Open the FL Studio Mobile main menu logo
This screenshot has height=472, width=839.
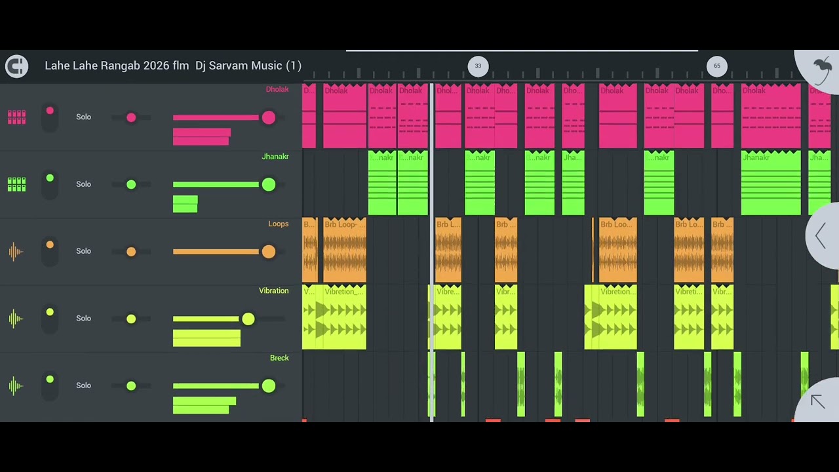16,66
